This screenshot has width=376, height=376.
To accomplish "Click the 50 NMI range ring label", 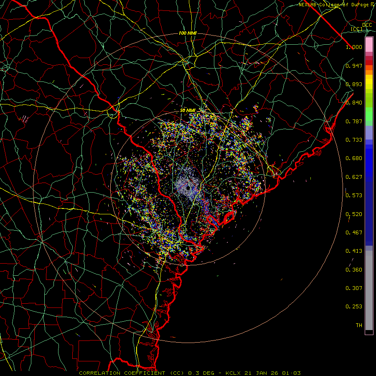I will (x=188, y=111).
